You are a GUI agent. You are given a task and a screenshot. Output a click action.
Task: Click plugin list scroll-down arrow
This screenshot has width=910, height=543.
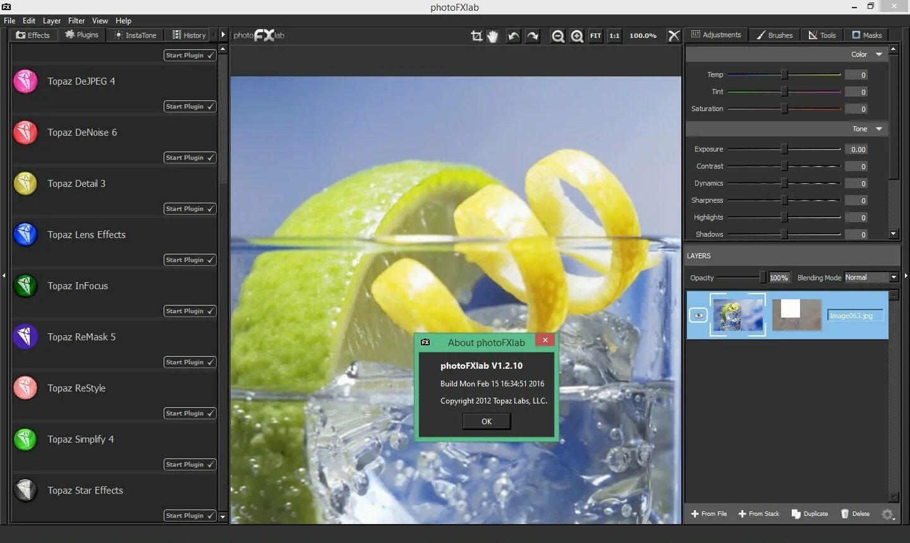tap(222, 516)
